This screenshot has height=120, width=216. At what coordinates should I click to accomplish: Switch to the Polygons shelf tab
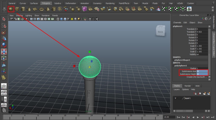click(x=46, y=3)
